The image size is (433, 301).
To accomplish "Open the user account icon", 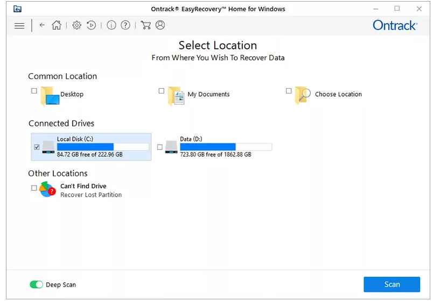I will point(160,25).
